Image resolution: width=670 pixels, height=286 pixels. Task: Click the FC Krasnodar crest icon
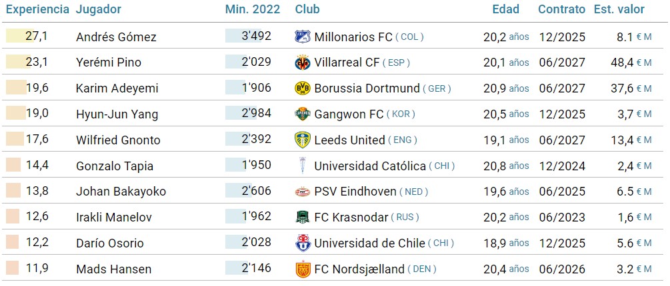pos(303,217)
